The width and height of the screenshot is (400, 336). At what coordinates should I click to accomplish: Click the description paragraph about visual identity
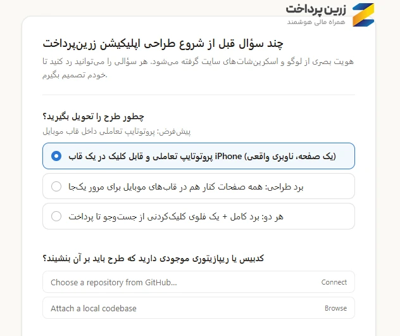[x=198, y=68]
